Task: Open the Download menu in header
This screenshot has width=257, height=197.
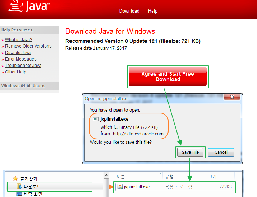Action: (x=129, y=11)
